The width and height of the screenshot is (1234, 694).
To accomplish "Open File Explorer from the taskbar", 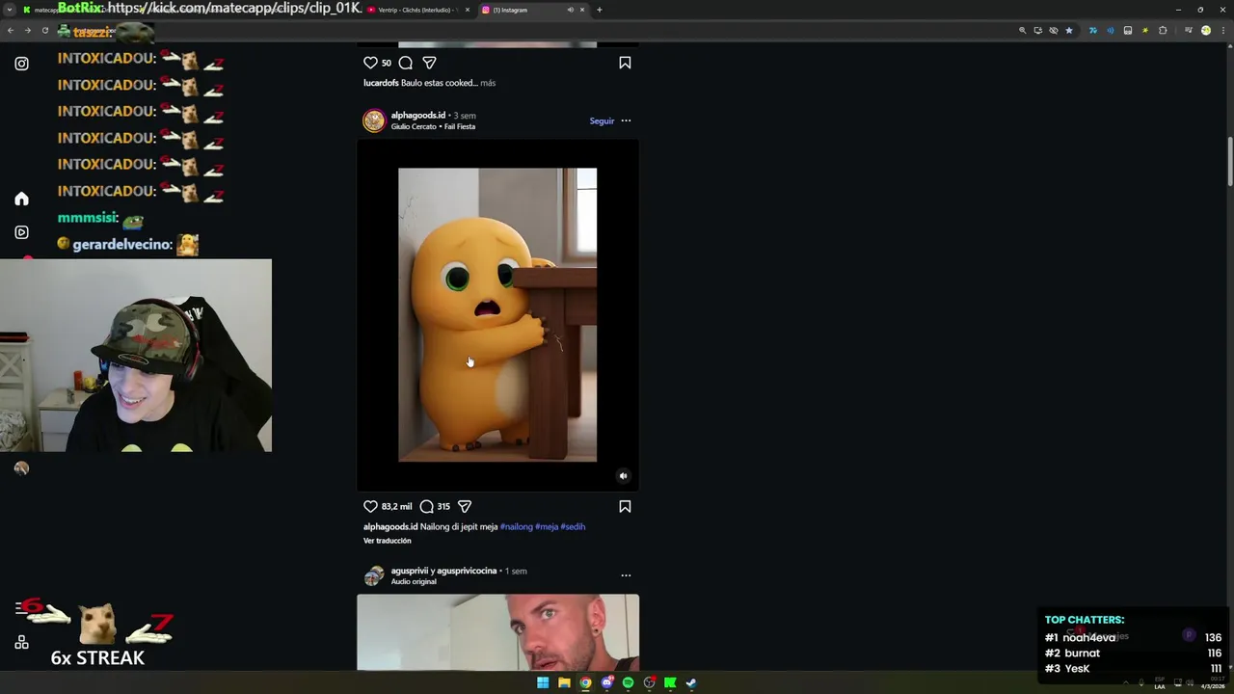I will [x=564, y=682].
